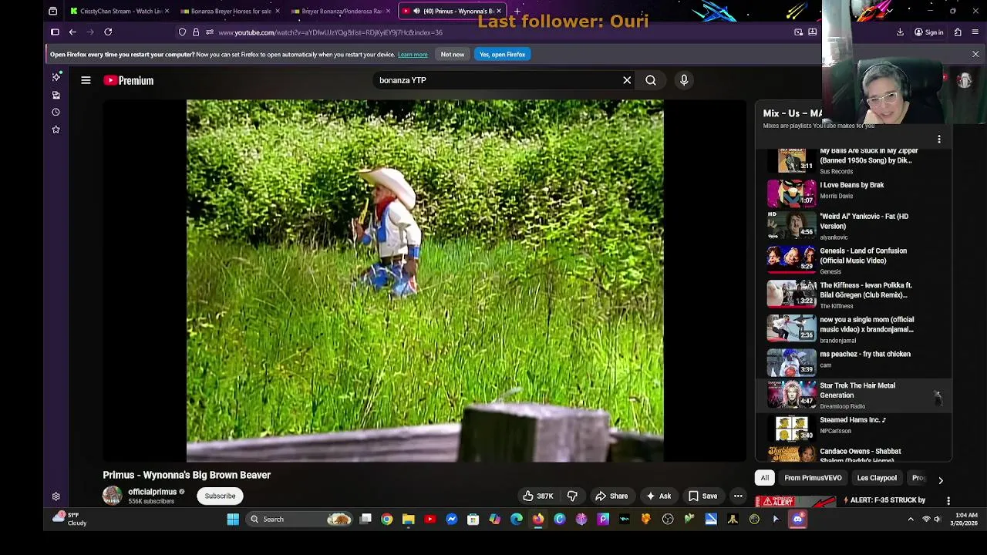Reload the current page

[x=108, y=32]
